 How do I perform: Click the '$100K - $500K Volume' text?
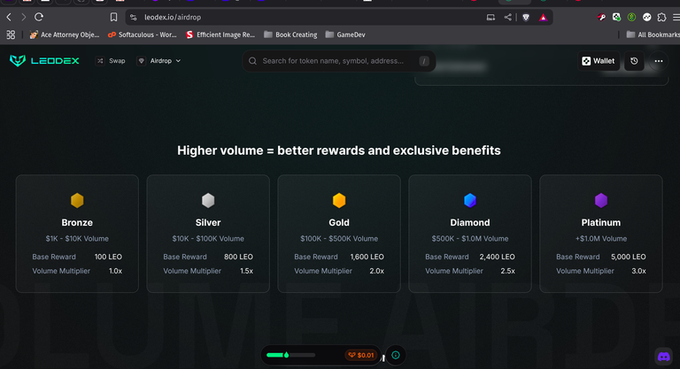click(x=339, y=239)
